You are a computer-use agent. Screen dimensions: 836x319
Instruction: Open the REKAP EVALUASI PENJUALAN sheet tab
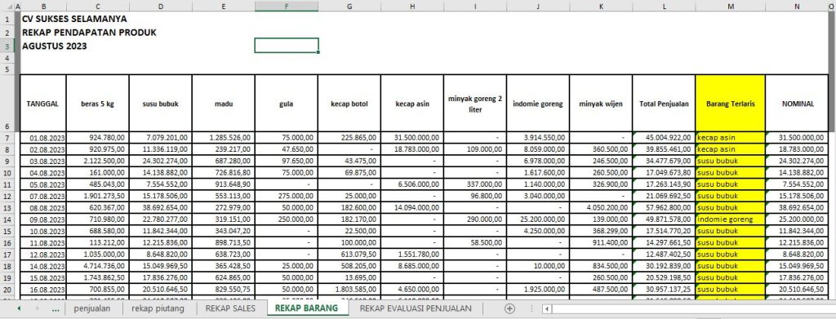pos(416,308)
